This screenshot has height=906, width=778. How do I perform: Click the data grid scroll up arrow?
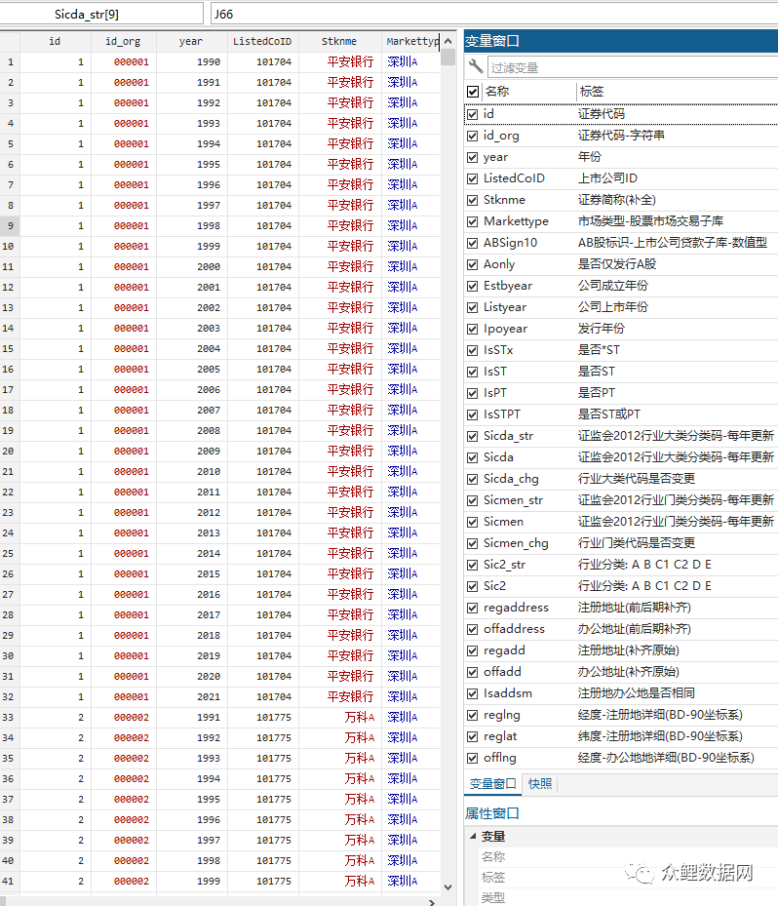(447, 41)
